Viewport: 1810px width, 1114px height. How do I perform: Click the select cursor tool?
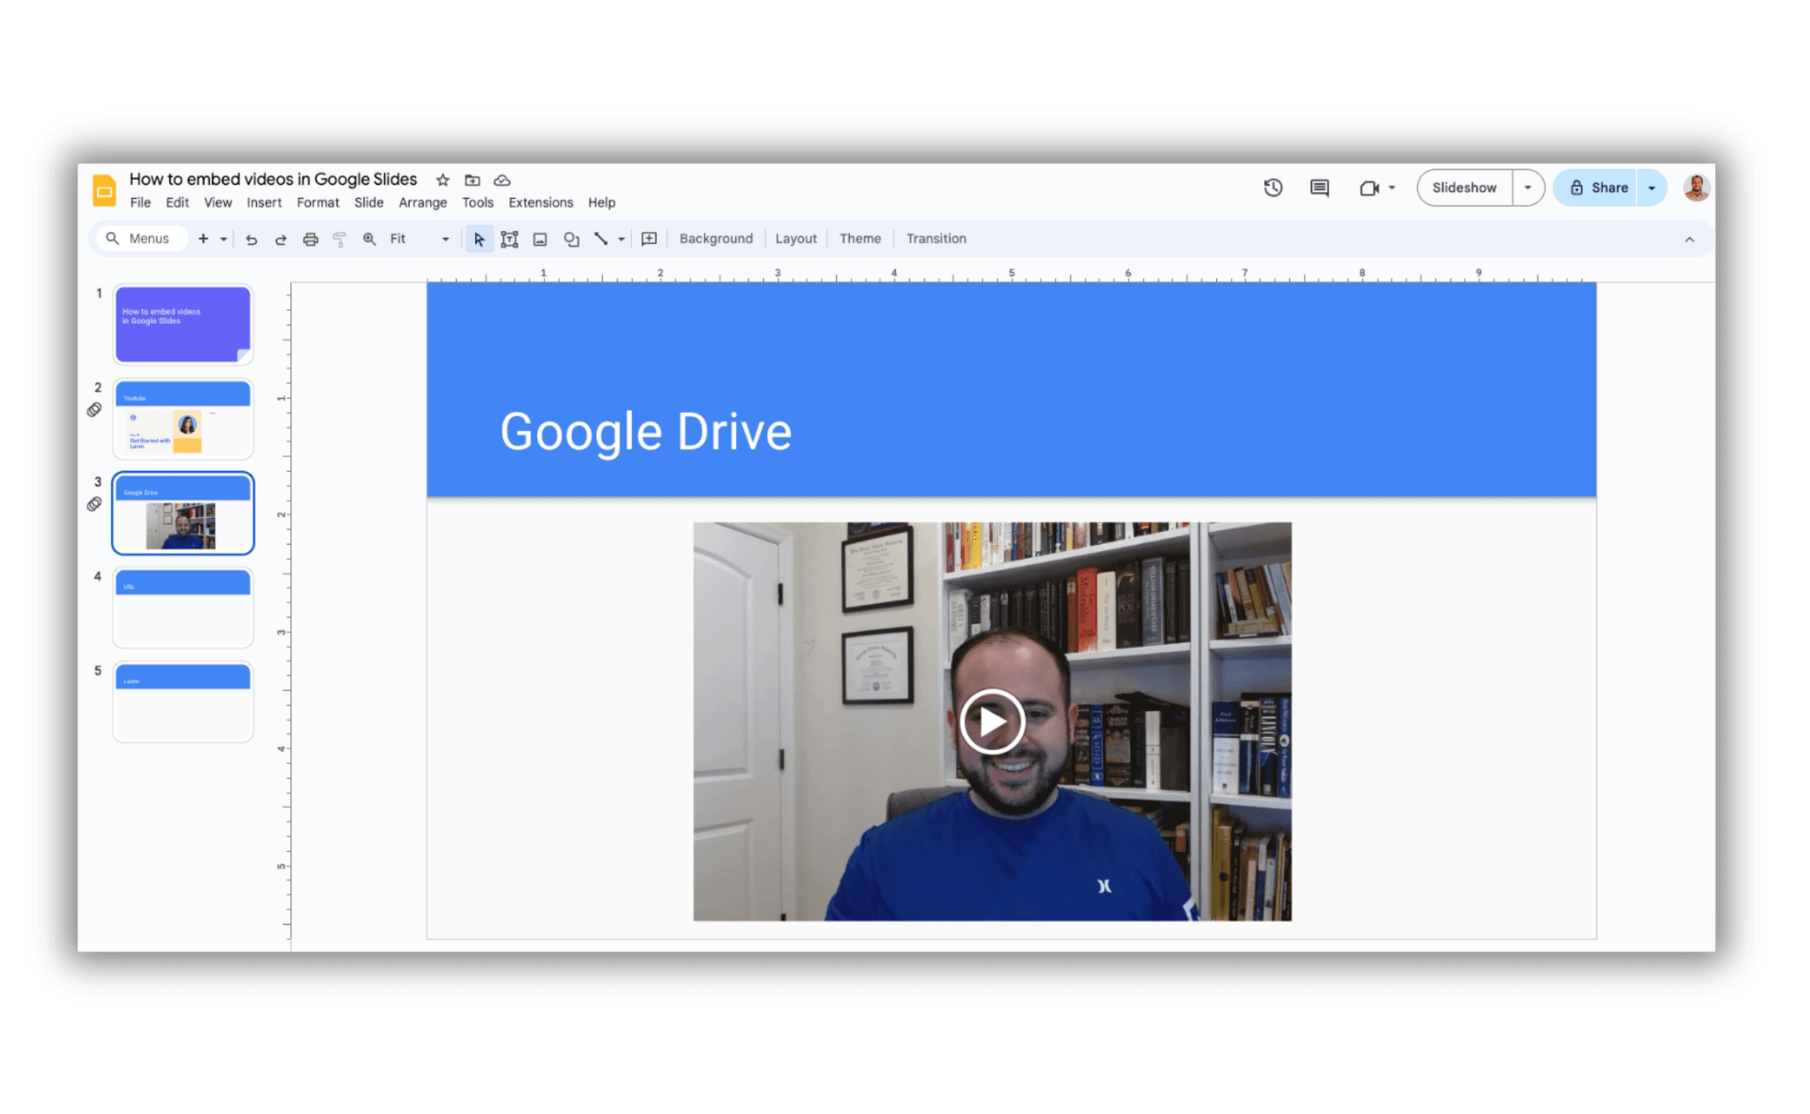pos(480,239)
